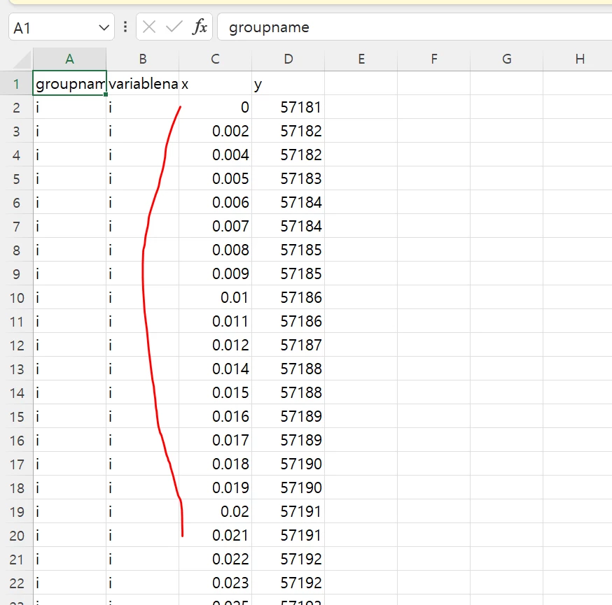The height and width of the screenshot is (605, 612).
Task: Click cell C9 containing 0.009
Action: point(215,273)
